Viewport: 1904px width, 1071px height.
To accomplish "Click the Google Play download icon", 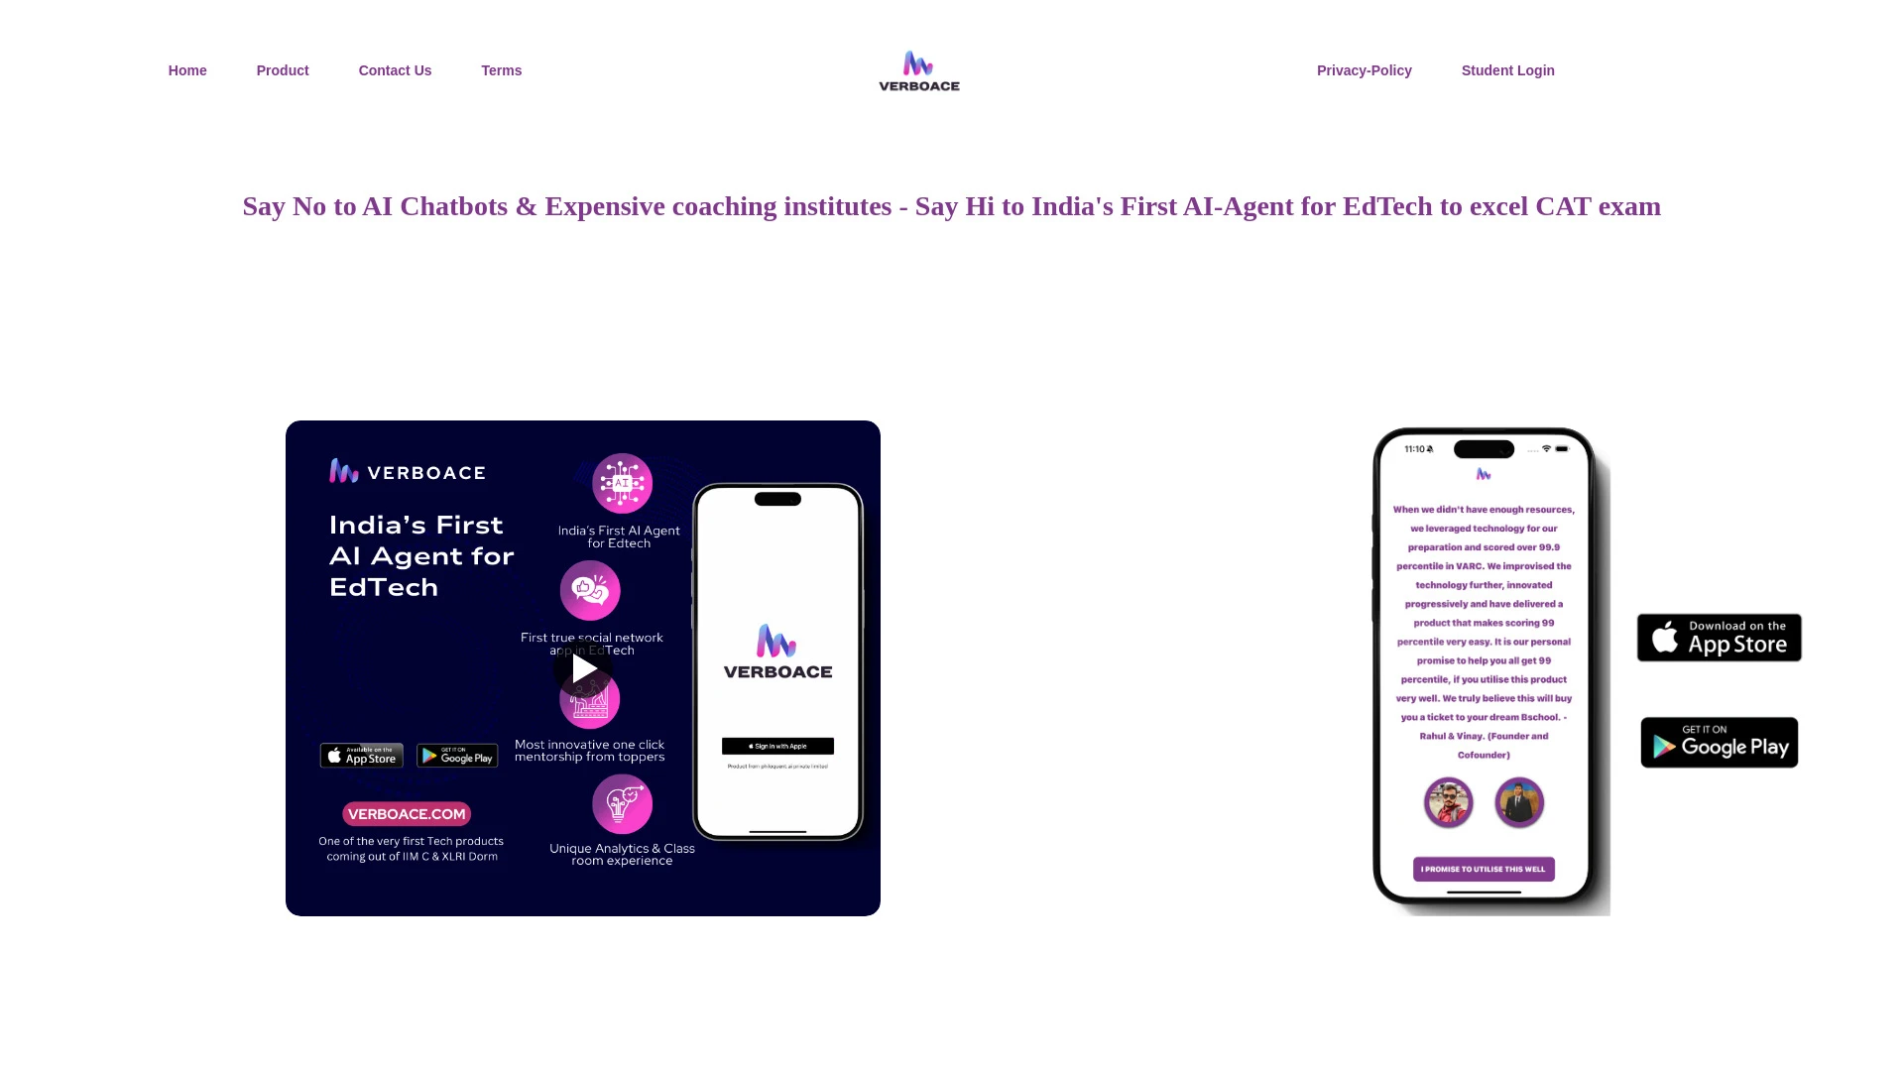I will [1719, 742].
